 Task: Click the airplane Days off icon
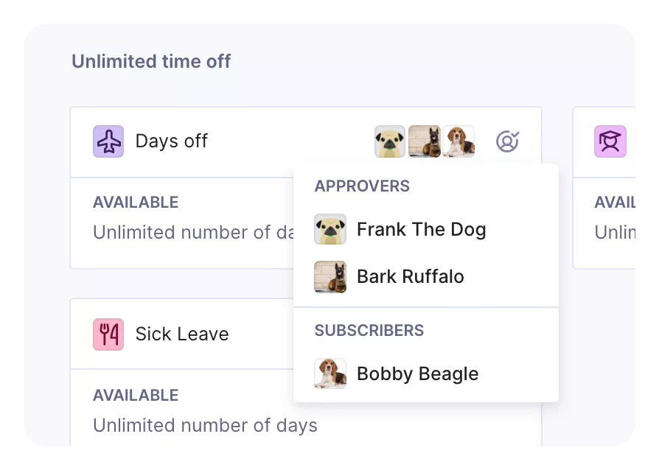(x=108, y=141)
